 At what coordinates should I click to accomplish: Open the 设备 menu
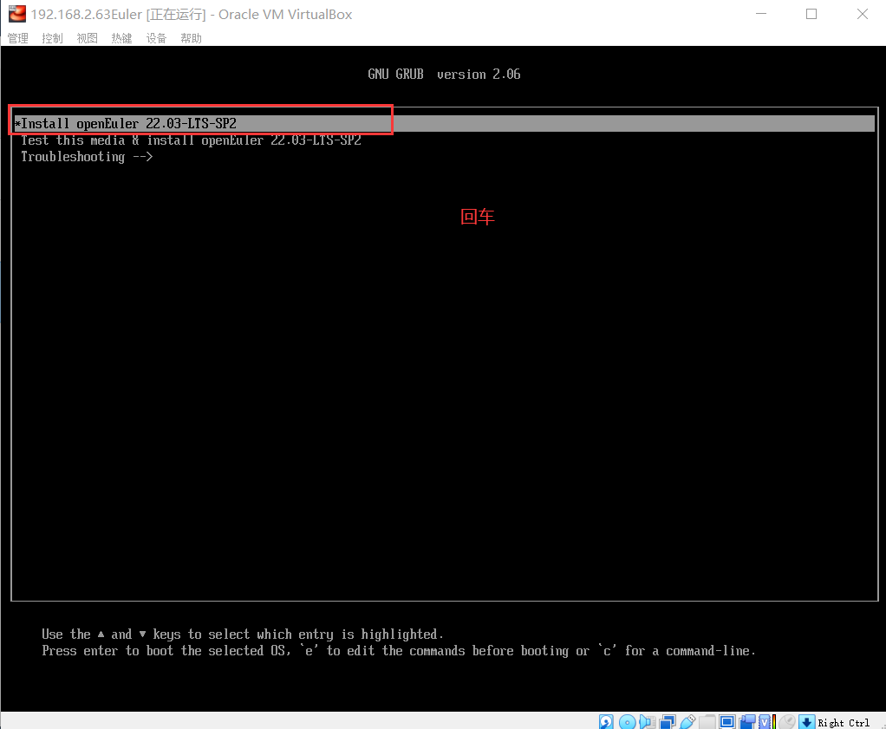(x=157, y=38)
